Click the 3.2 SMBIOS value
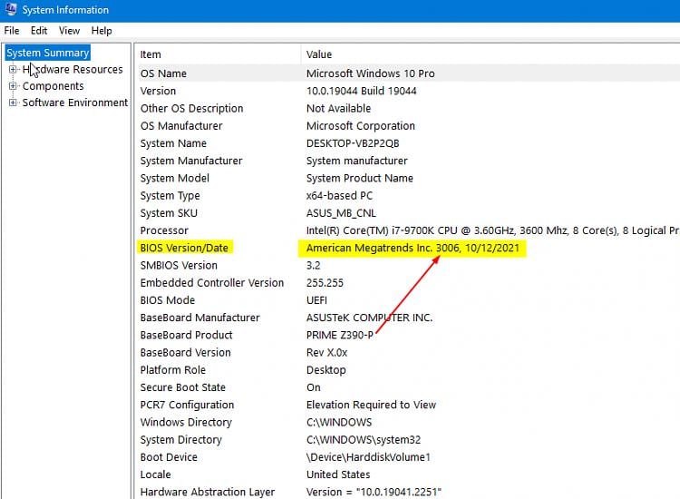Image resolution: width=680 pixels, height=499 pixels. pyautogui.click(x=313, y=265)
